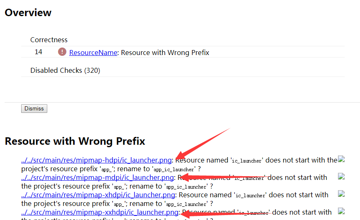Click the Resource with Wrong Prefix section heading
This screenshot has height=220, width=360.
[x=75, y=141]
